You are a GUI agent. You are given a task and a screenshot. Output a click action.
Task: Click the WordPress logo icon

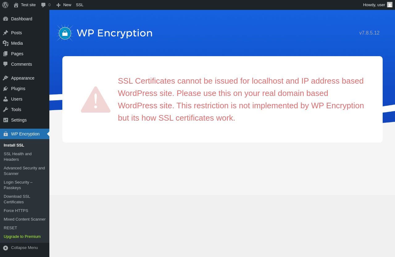5,5
